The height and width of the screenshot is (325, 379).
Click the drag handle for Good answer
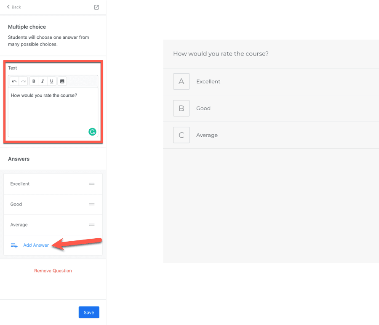pos(92,204)
